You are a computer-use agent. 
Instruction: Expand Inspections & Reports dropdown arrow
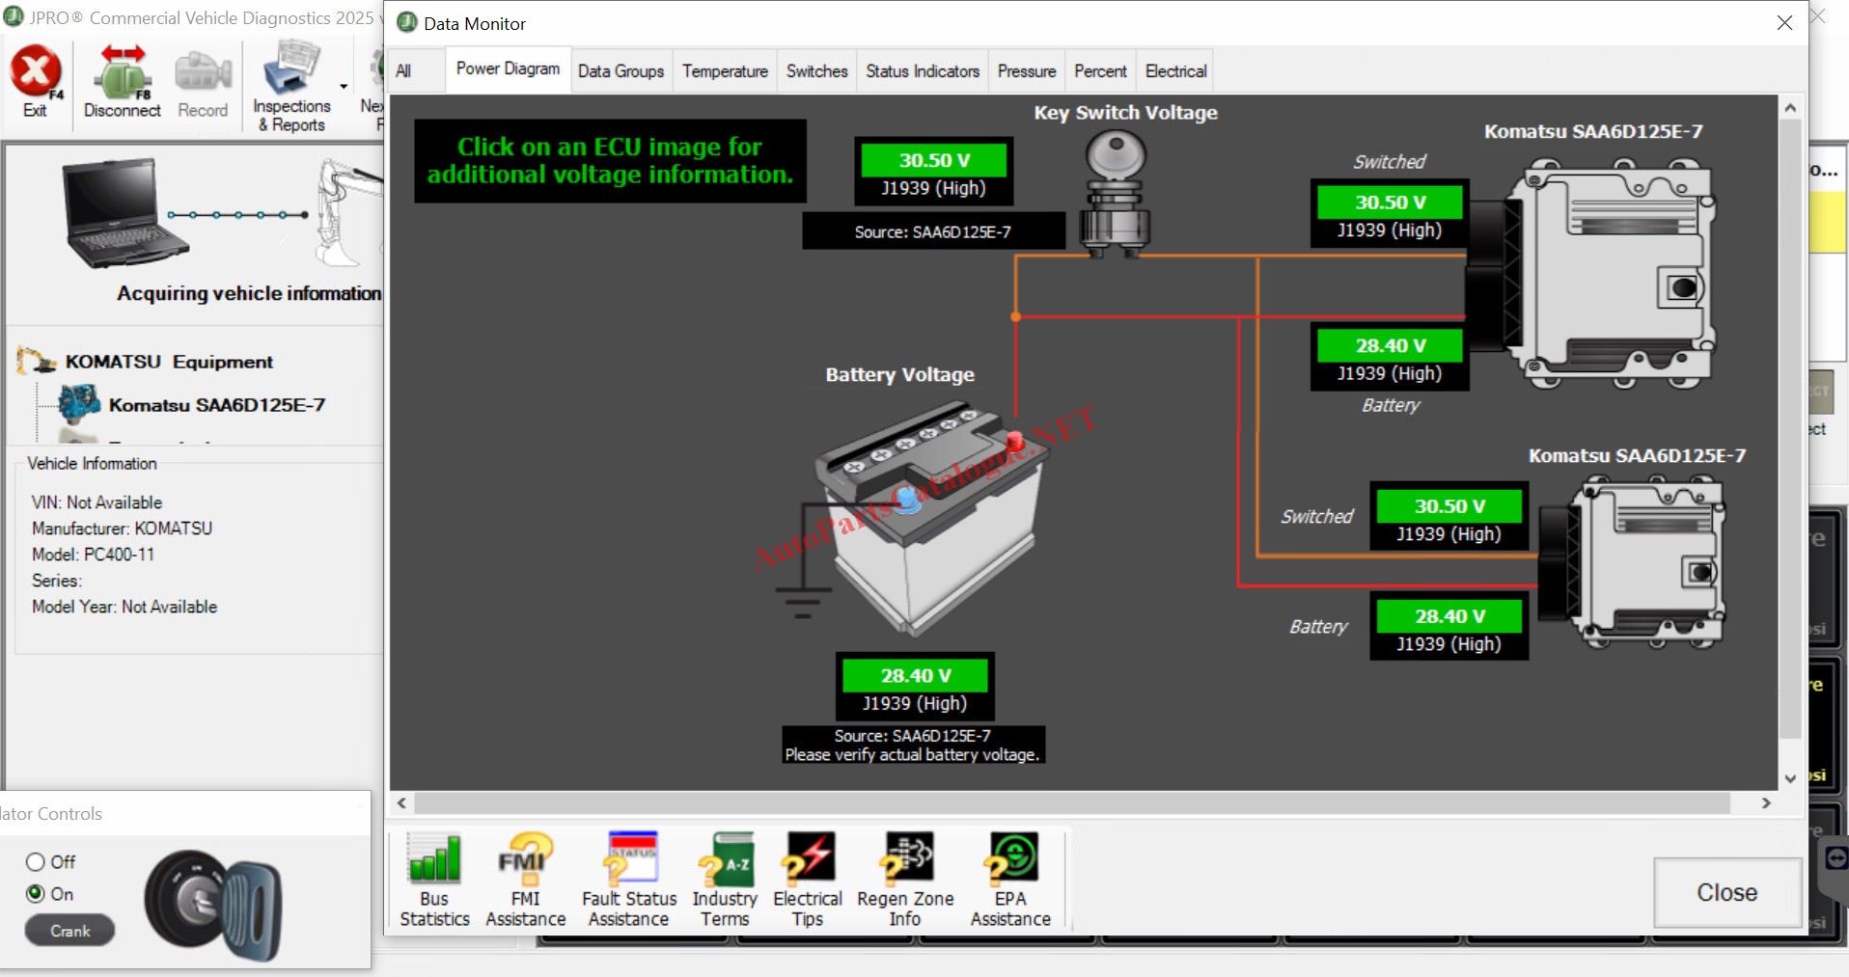(x=344, y=87)
